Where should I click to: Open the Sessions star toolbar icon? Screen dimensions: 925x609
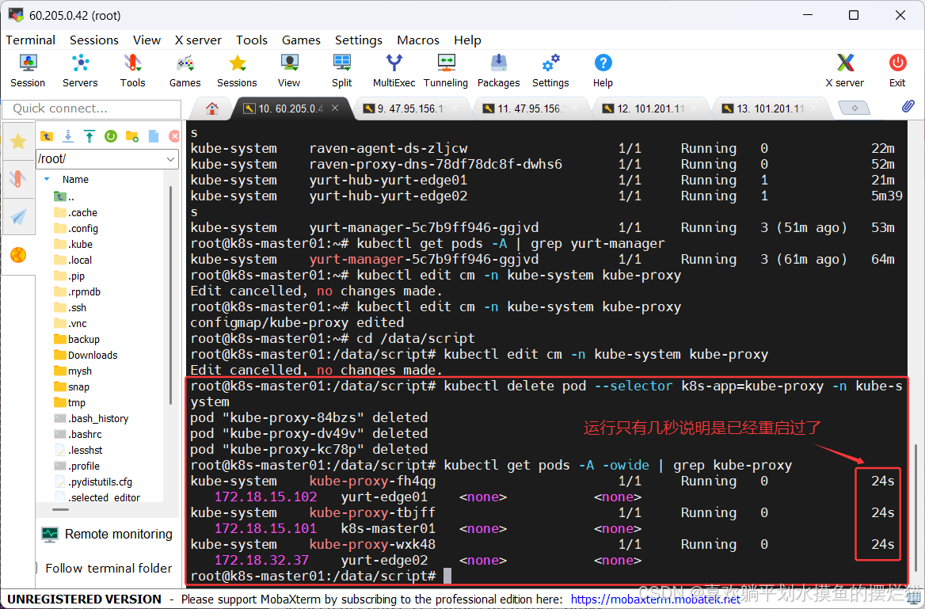[237, 70]
